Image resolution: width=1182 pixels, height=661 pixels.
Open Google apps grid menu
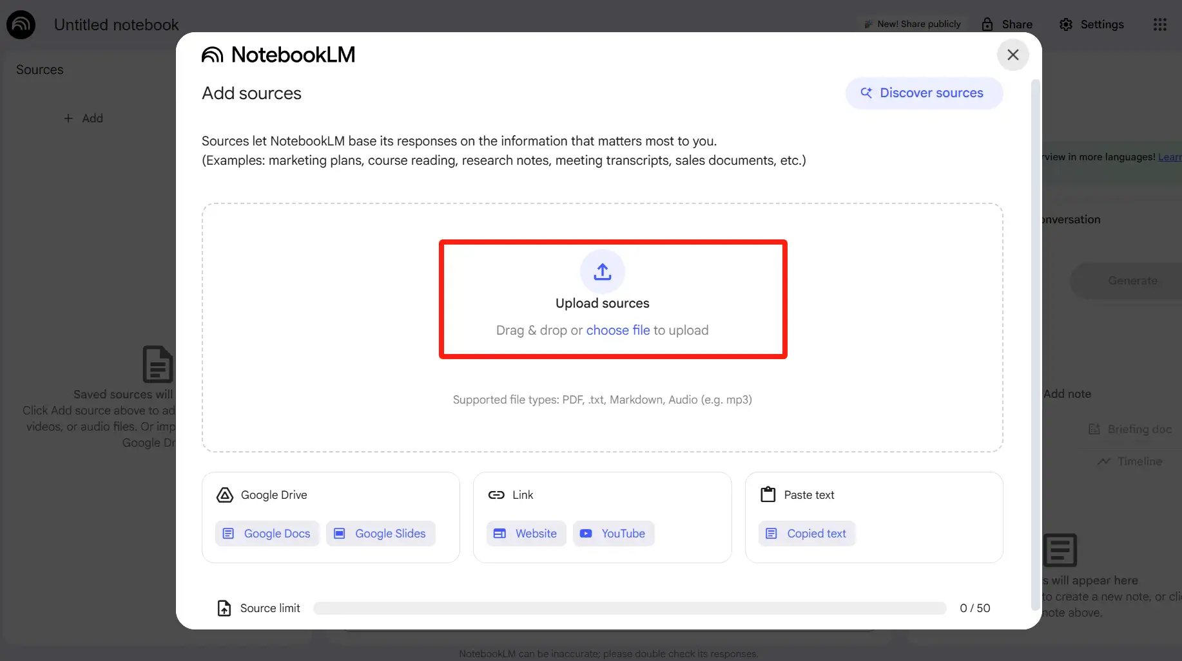(x=1159, y=24)
